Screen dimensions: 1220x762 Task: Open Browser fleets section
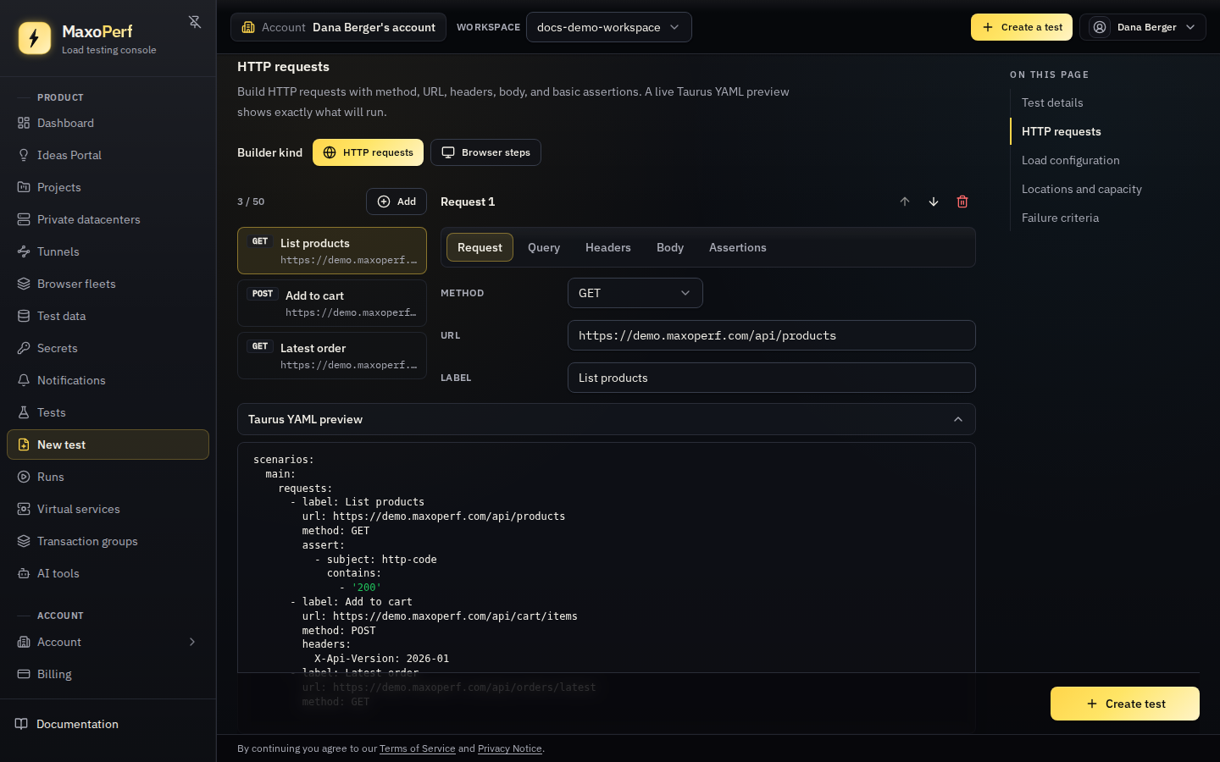coord(108,284)
